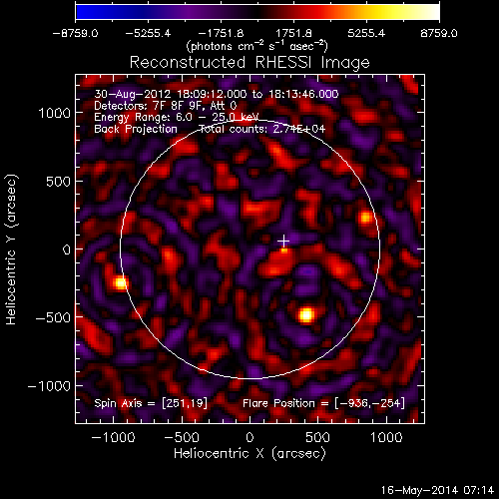The width and height of the screenshot is (499, 499).
Task: Click the 30-Aug-2012 observation time range text
Action: (217, 94)
